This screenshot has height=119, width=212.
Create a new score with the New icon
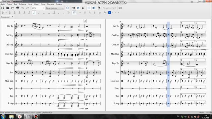[x=3, y=8]
